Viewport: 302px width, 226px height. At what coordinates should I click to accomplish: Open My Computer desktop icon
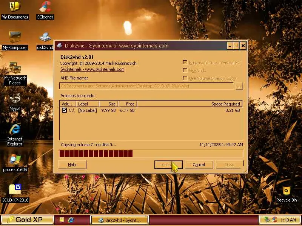(15, 40)
